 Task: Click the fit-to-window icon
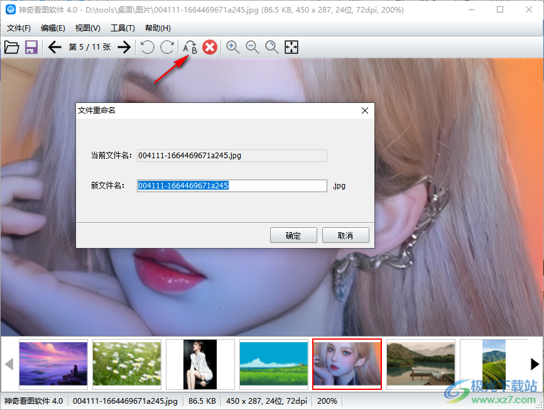pyautogui.click(x=291, y=47)
